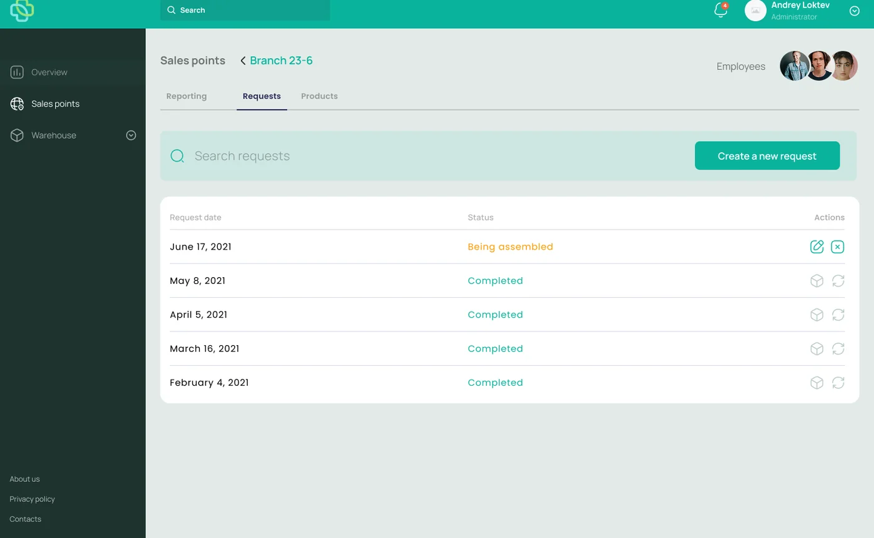Click Completed status for May 8, 2021
Viewport: 874px width, 538px height.
point(495,281)
